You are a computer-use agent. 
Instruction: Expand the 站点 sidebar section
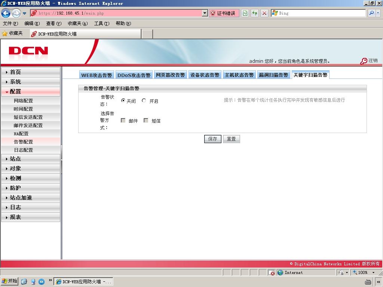(x=31, y=159)
